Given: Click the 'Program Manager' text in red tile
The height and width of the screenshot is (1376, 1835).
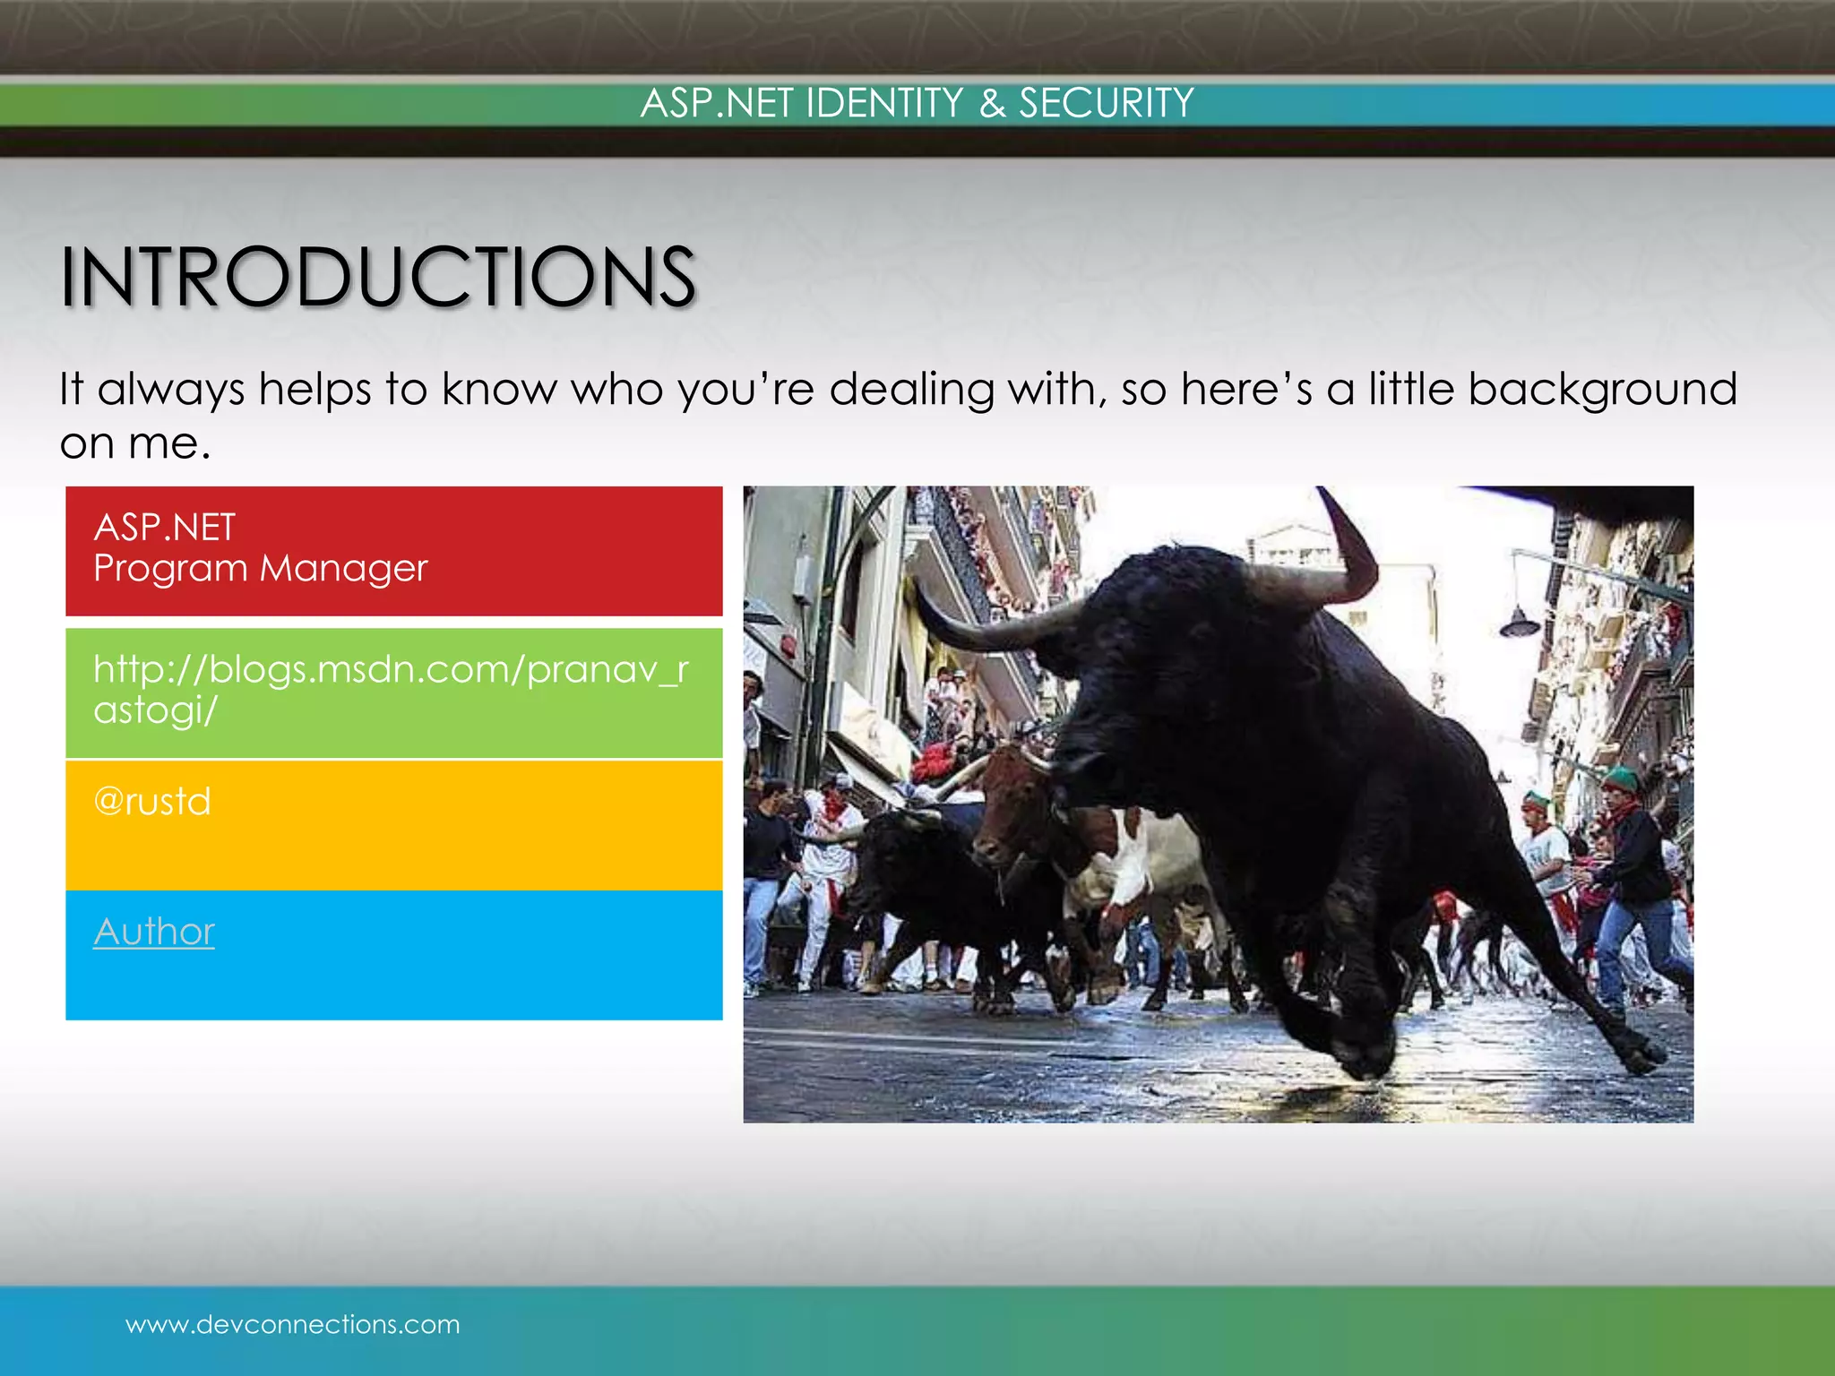Looking at the screenshot, I should (260, 569).
